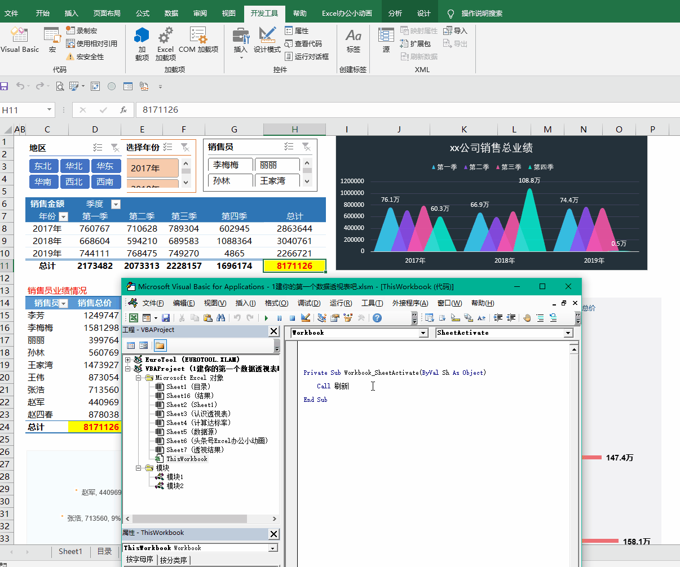This screenshot has height=567, width=680.
Task: Click the Excel 加载项 gear icon
Action: coord(165,36)
